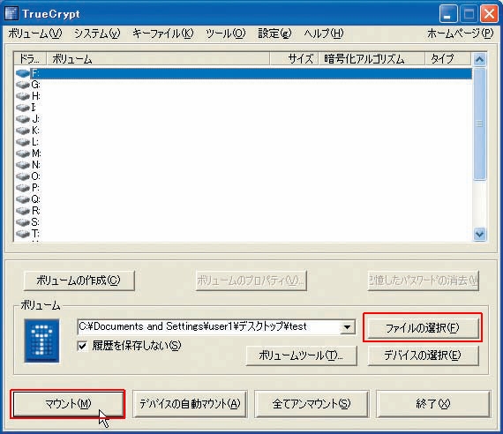This screenshot has height=434, width=503.
Task: Click the 暗号化アルゴリズム column header
Action: pos(372,59)
